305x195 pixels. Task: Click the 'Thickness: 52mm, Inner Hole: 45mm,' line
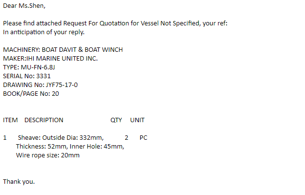point(70,147)
